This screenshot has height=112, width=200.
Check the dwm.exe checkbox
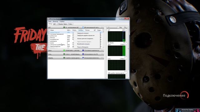(x=49, y=38)
